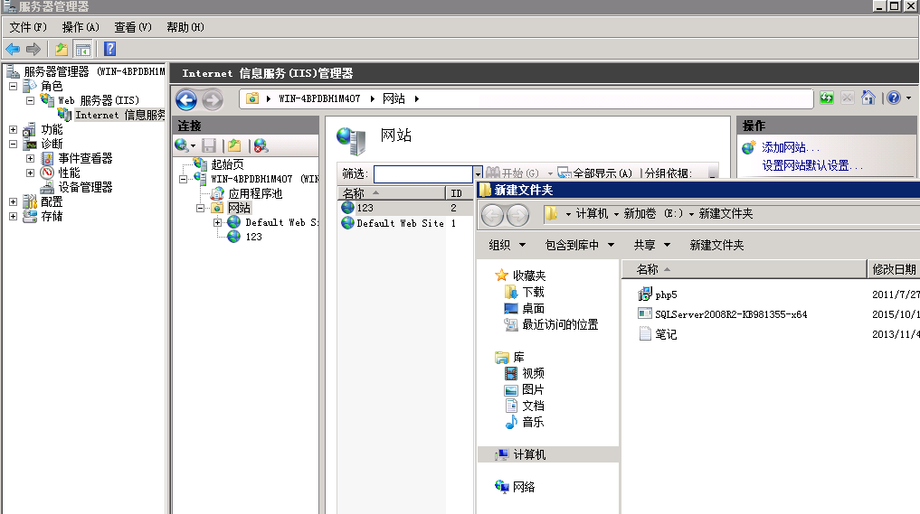Expand the 性能 tree node
This screenshot has width=920, height=514.
[30, 173]
